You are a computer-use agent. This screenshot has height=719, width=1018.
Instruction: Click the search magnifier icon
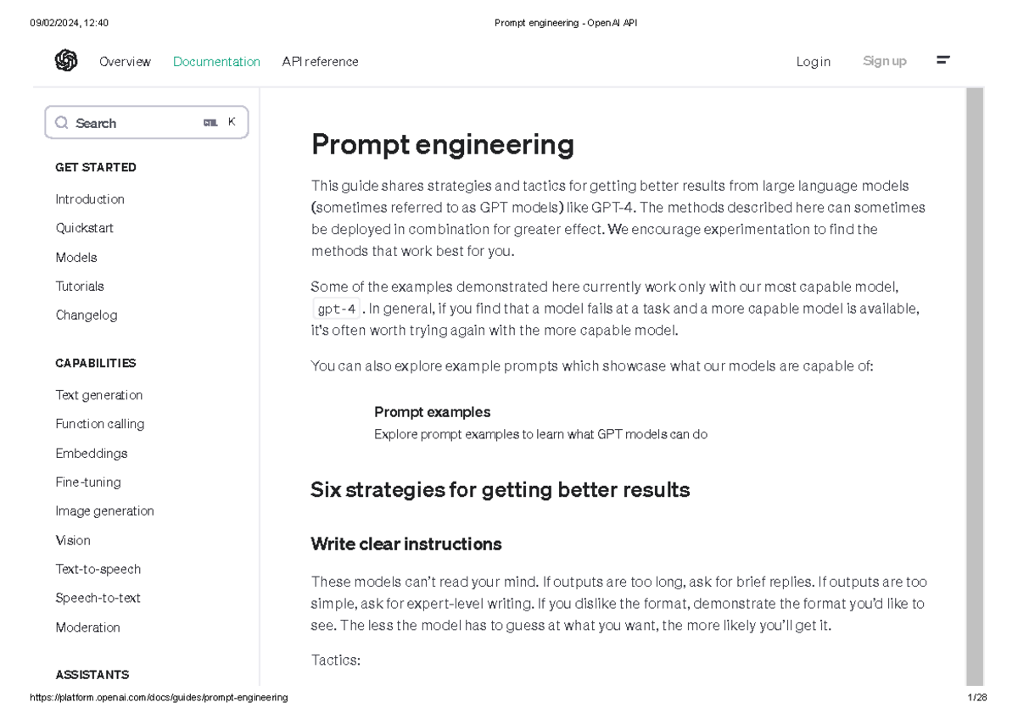[x=62, y=123]
